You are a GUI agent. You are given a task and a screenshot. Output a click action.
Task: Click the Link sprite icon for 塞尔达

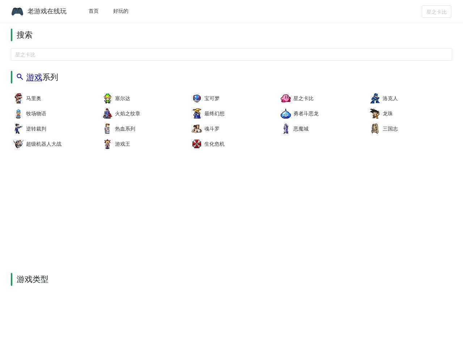point(107,98)
